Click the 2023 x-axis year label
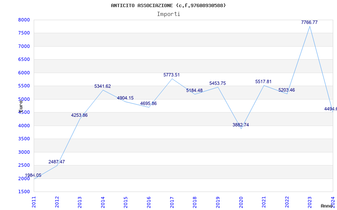Viewport: 337px width, 210px height. coord(310,202)
